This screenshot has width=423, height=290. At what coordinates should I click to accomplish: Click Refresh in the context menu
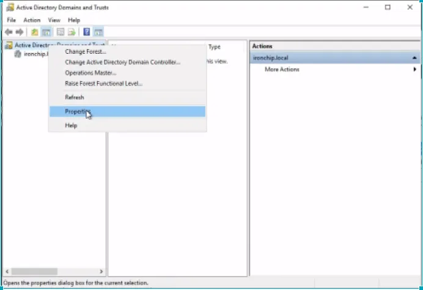[x=127, y=97]
